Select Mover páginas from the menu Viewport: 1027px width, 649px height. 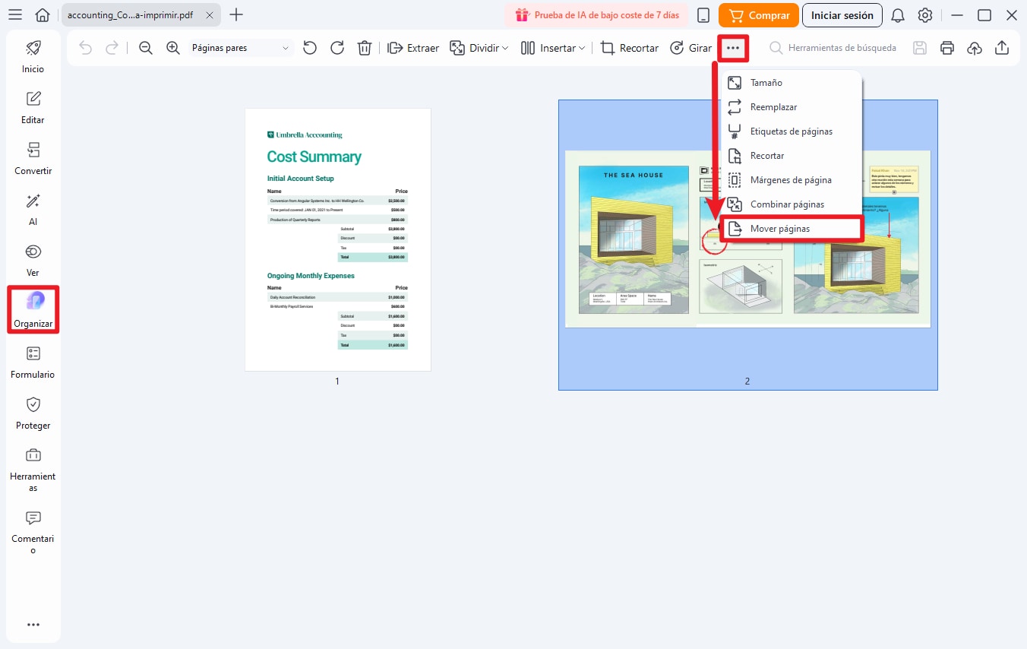pos(780,229)
